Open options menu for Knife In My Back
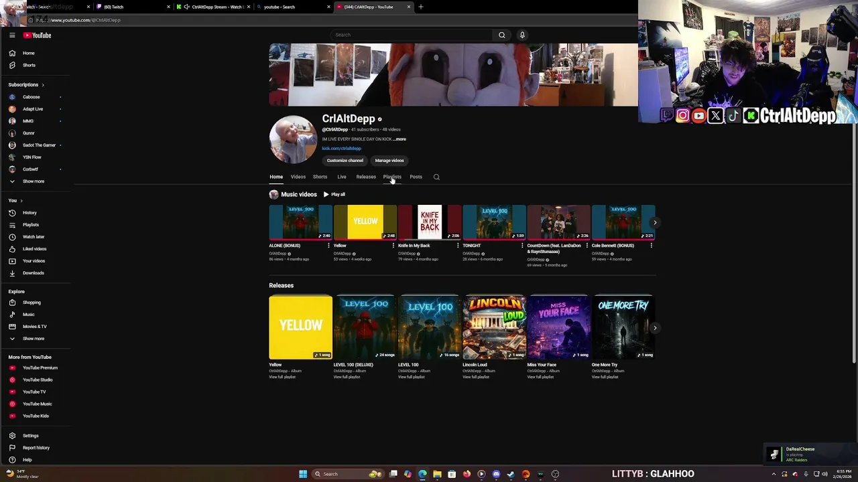Image resolution: width=858 pixels, height=482 pixels. click(x=458, y=246)
